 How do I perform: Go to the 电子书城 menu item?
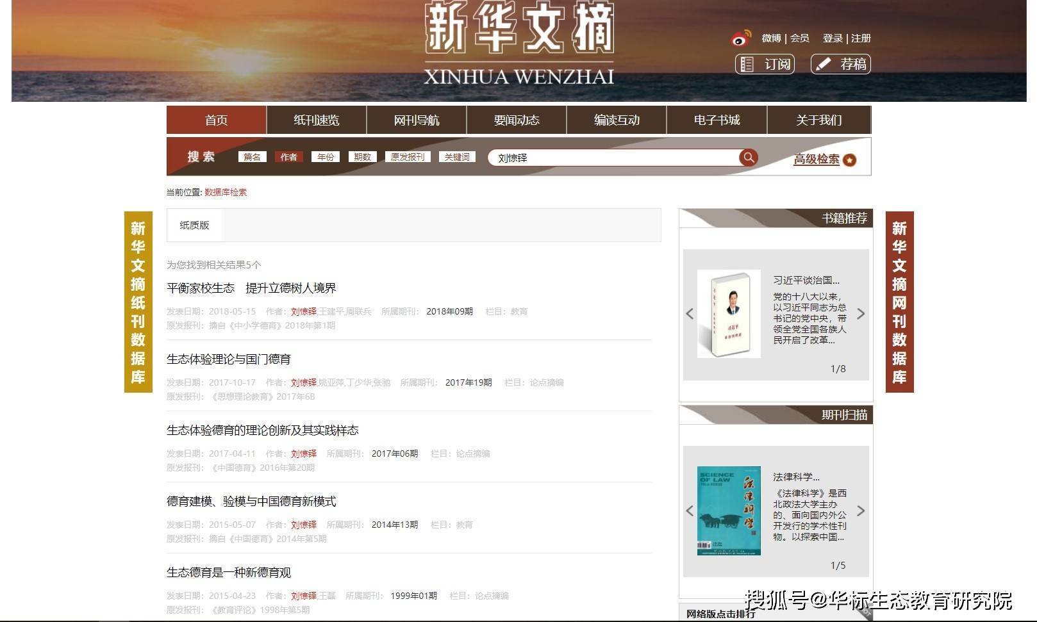[717, 120]
